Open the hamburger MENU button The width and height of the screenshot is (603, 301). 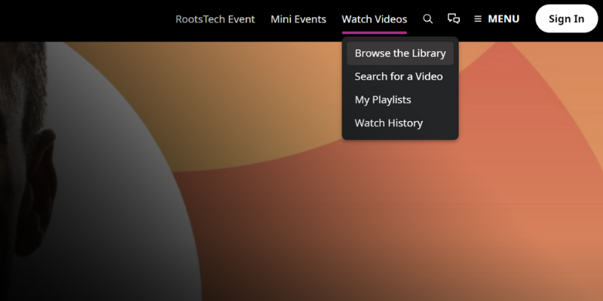click(497, 19)
